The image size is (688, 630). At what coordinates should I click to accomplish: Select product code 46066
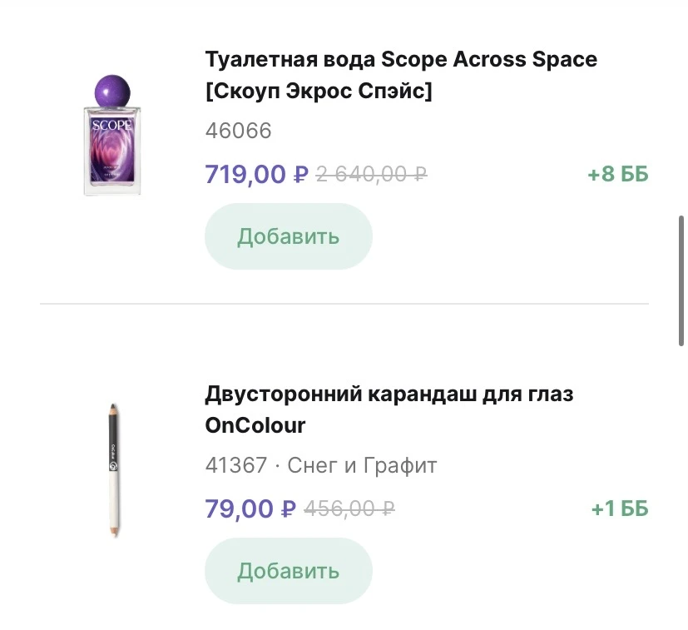point(238,131)
